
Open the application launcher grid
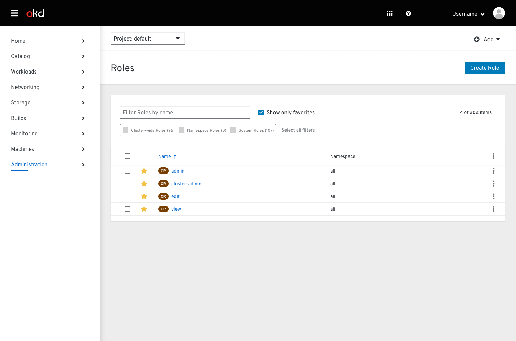pos(389,13)
